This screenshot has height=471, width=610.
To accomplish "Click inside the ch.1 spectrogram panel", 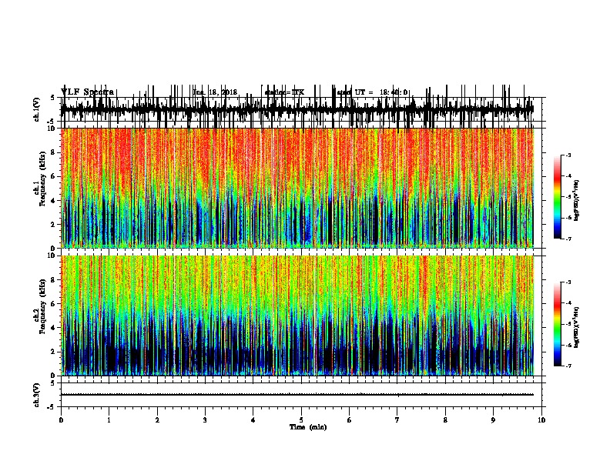I will point(297,188).
